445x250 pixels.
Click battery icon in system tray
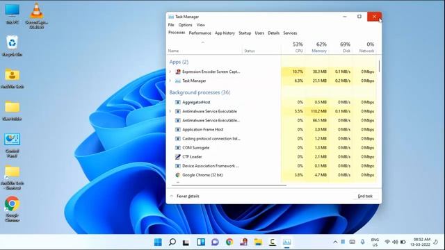pos(403,242)
